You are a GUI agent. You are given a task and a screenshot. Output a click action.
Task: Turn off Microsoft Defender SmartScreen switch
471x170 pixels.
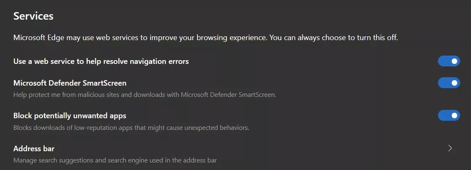(449, 83)
